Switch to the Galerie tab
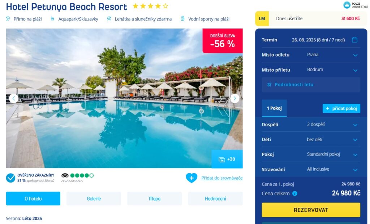This screenshot has width=370, height=224. [94, 198]
